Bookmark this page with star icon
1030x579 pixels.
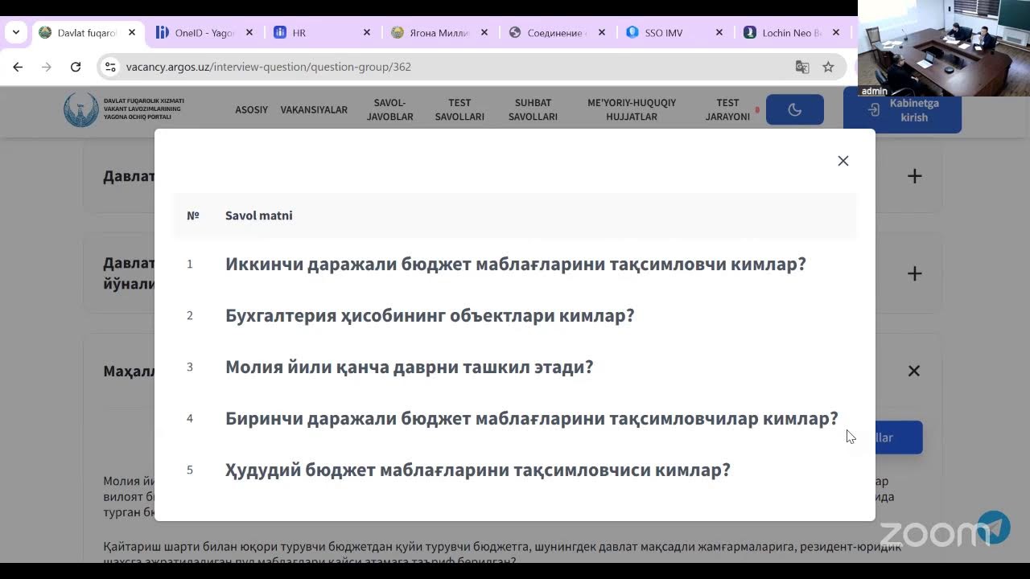tap(828, 67)
